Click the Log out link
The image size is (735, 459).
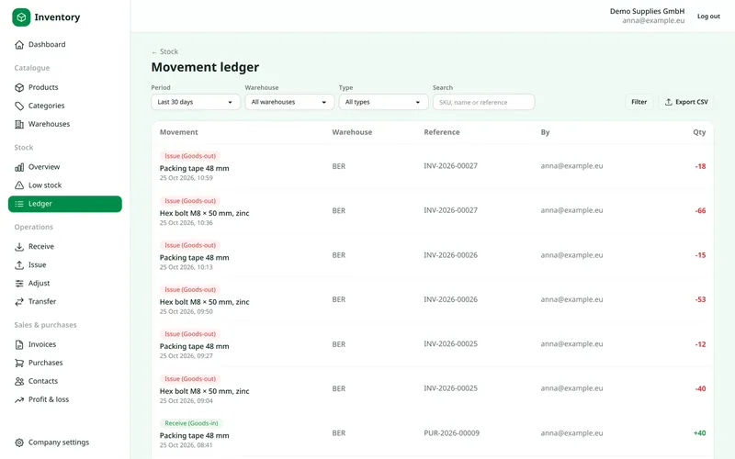click(x=708, y=17)
